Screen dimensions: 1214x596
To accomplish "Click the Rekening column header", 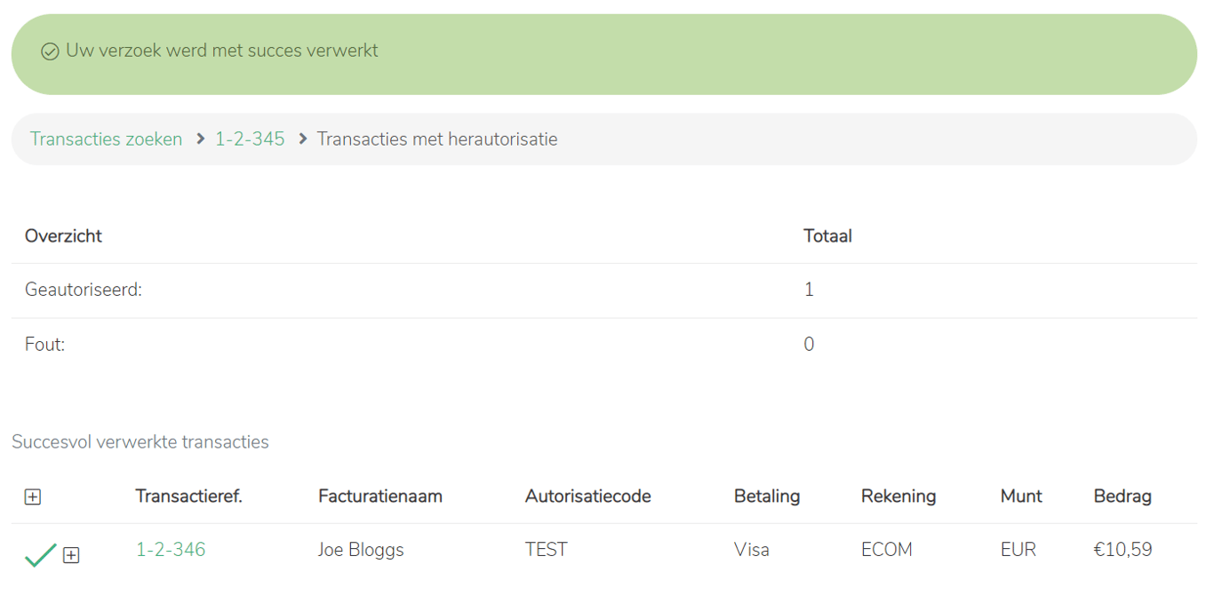I will pos(898,497).
